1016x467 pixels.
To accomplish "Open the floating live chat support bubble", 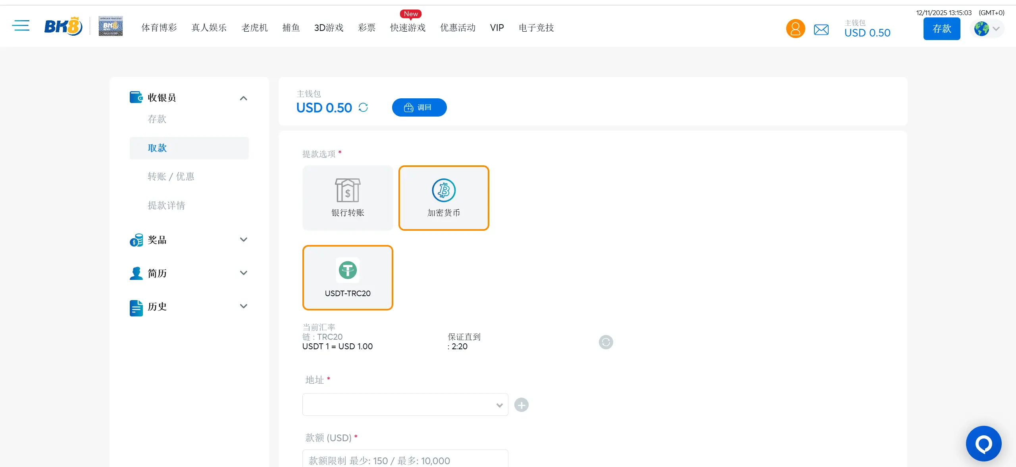I will (x=983, y=443).
